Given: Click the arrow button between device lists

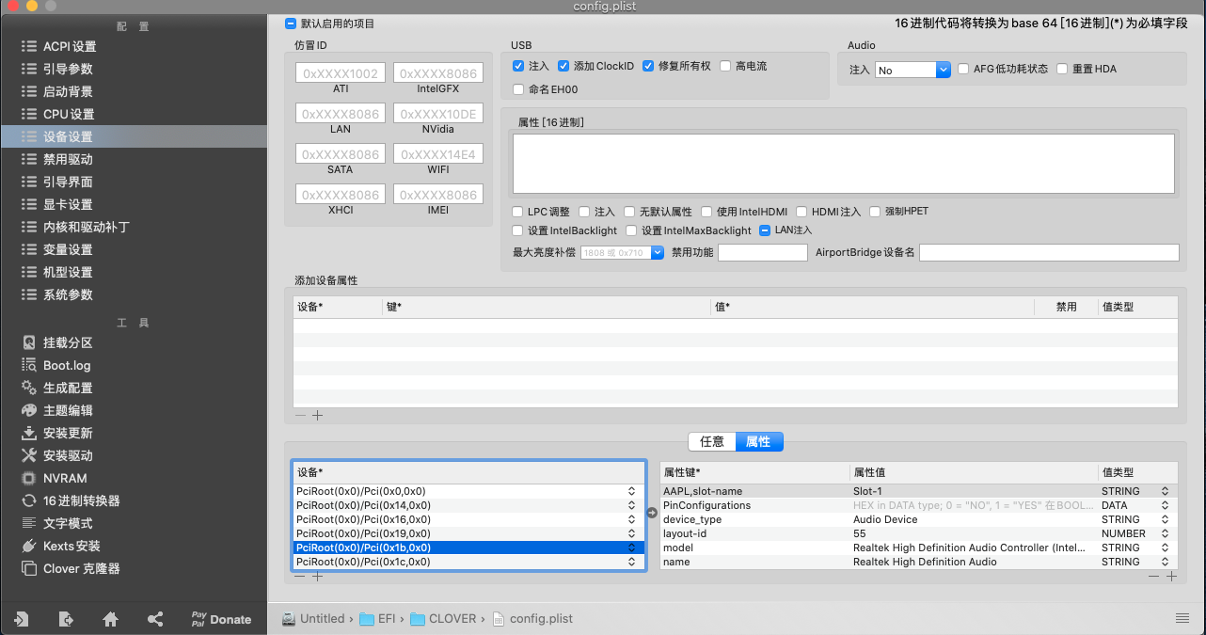Looking at the screenshot, I should point(653,513).
